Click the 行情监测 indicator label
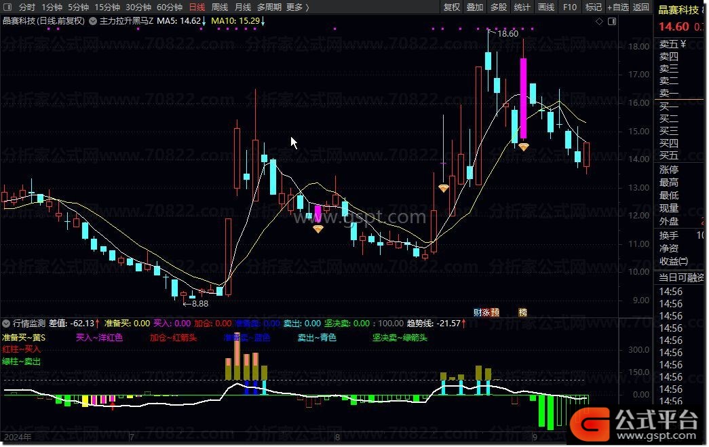The image size is (709, 447). pyautogui.click(x=29, y=324)
